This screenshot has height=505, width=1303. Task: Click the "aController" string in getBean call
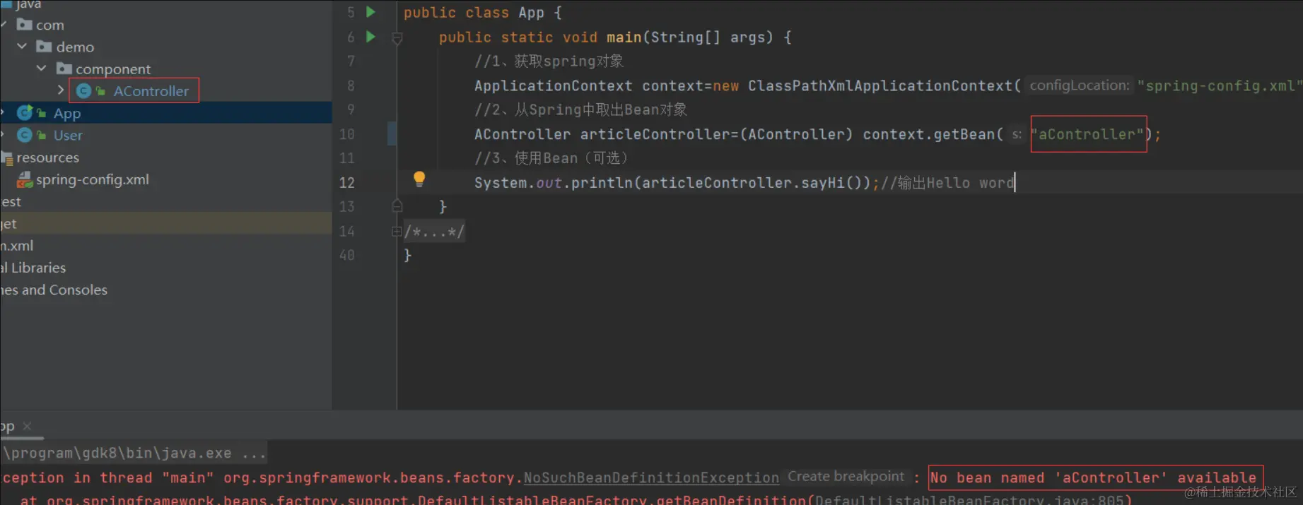(1087, 134)
